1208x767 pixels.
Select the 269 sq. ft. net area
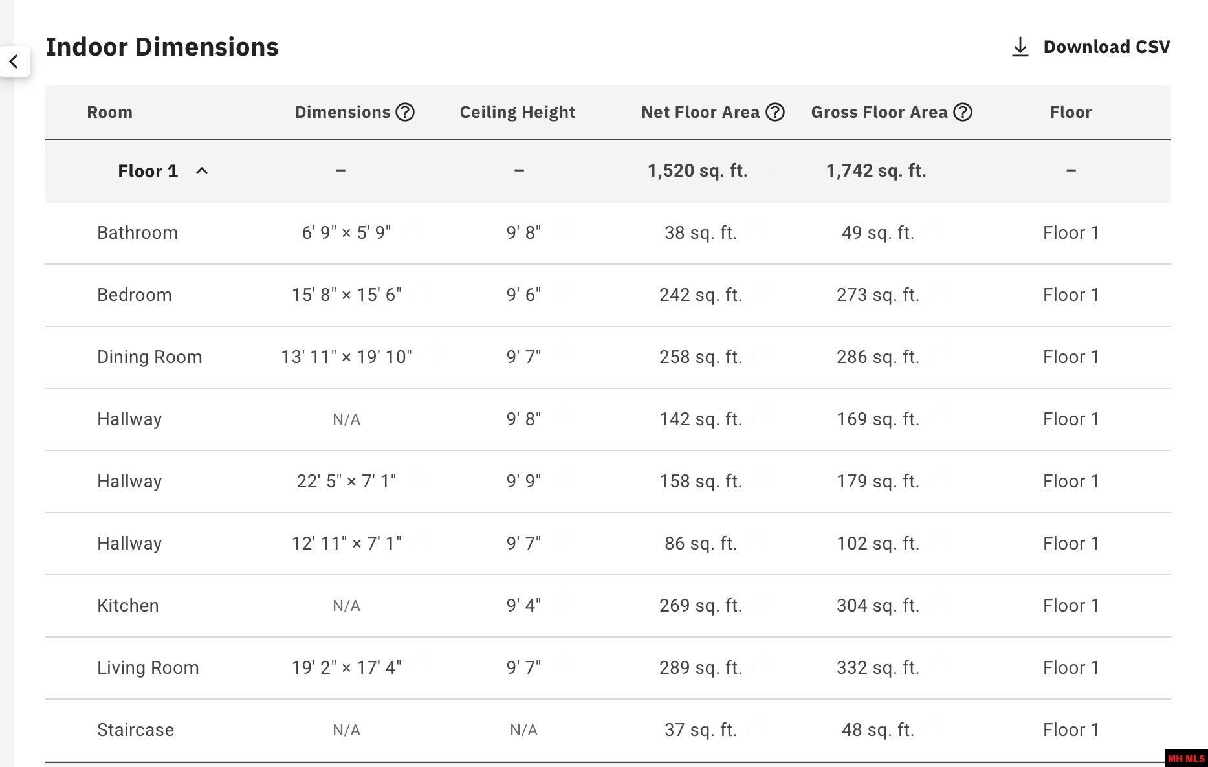point(701,606)
